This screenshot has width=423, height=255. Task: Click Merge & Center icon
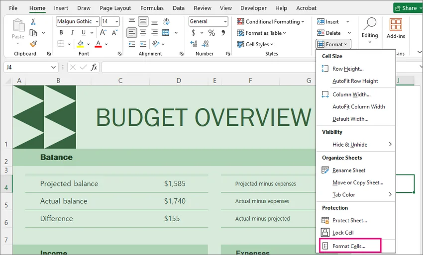click(166, 33)
